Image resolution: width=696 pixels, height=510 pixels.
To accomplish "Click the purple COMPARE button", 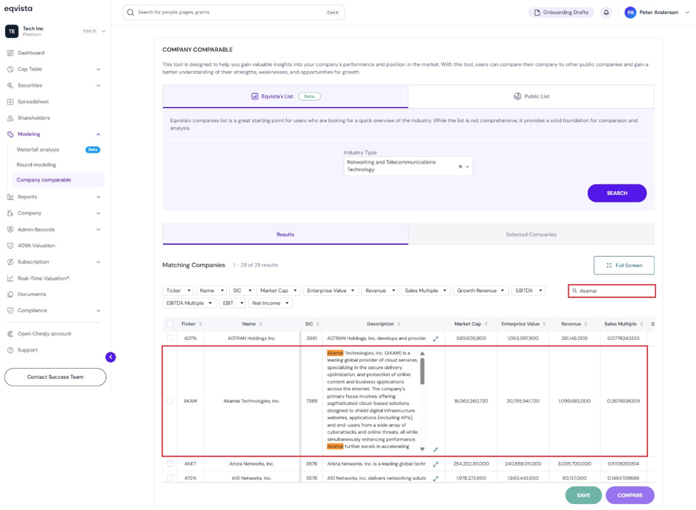I will (x=630, y=495).
